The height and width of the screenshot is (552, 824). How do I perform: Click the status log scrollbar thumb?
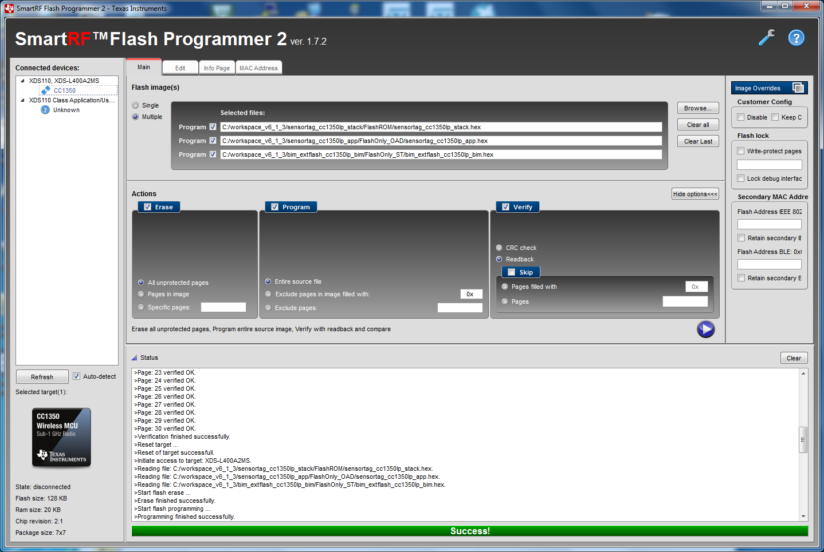(x=803, y=440)
